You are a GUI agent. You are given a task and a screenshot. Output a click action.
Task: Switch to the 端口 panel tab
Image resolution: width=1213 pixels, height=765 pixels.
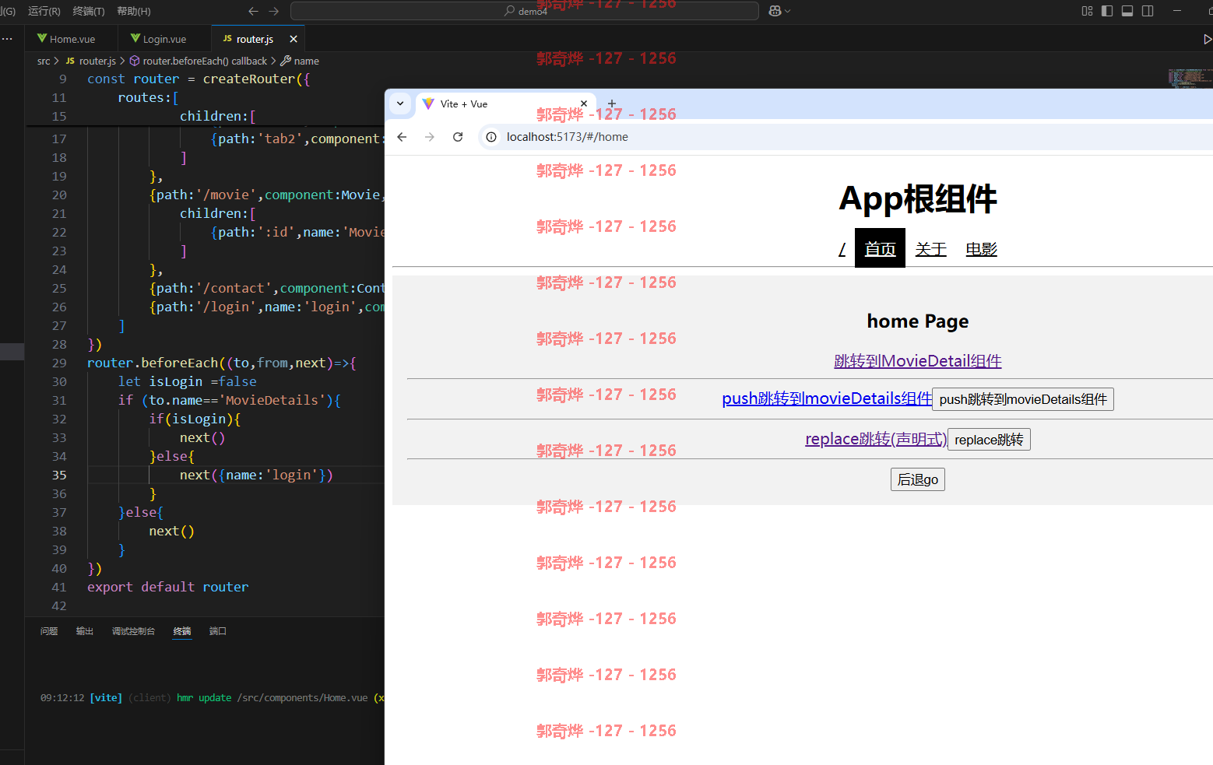click(218, 631)
